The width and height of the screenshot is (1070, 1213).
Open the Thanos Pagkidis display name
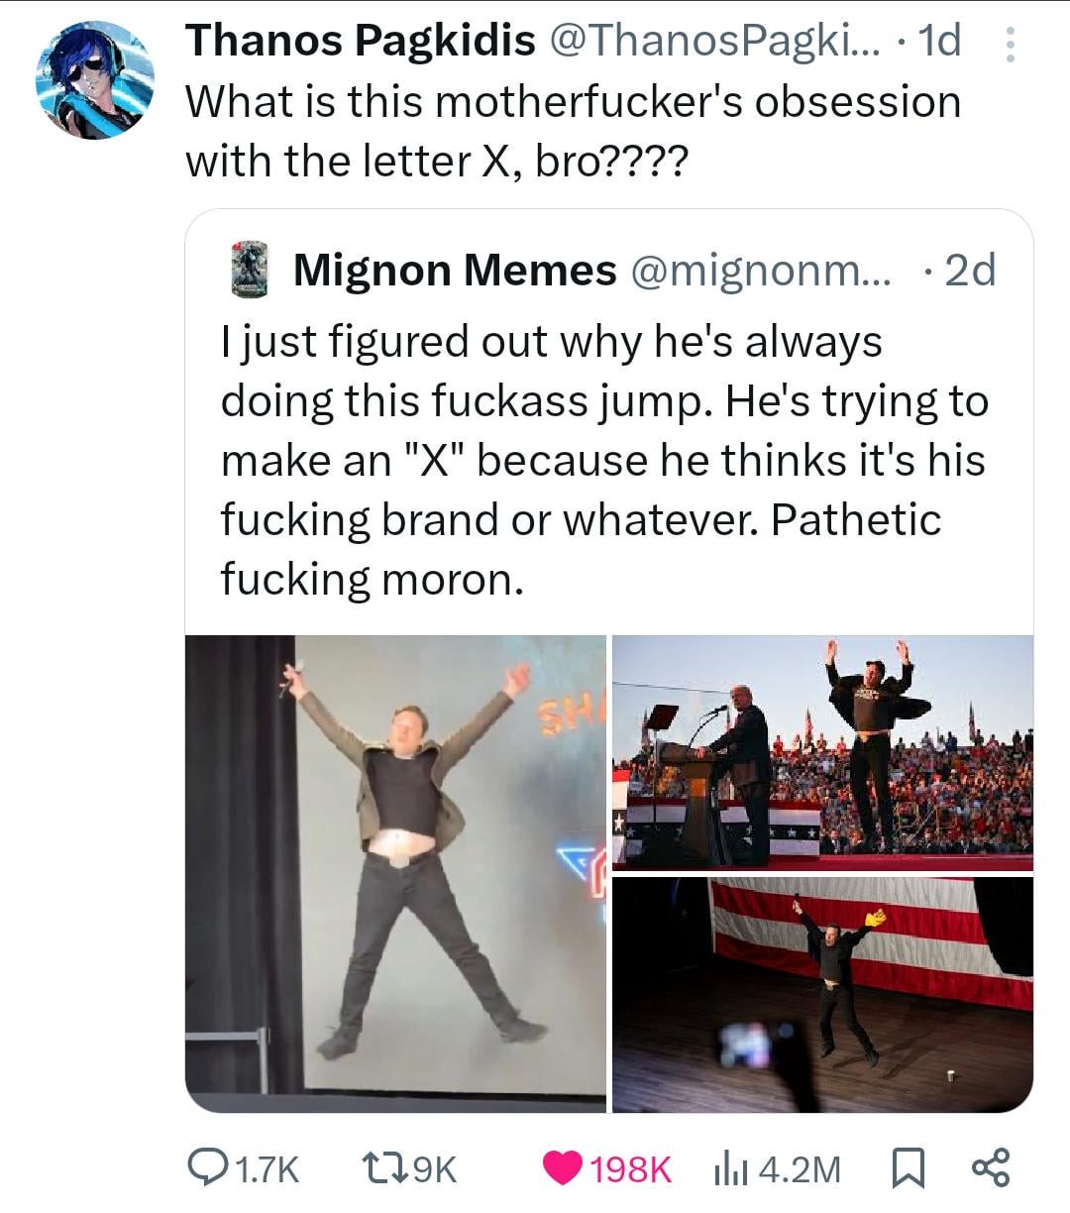tap(361, 41)
